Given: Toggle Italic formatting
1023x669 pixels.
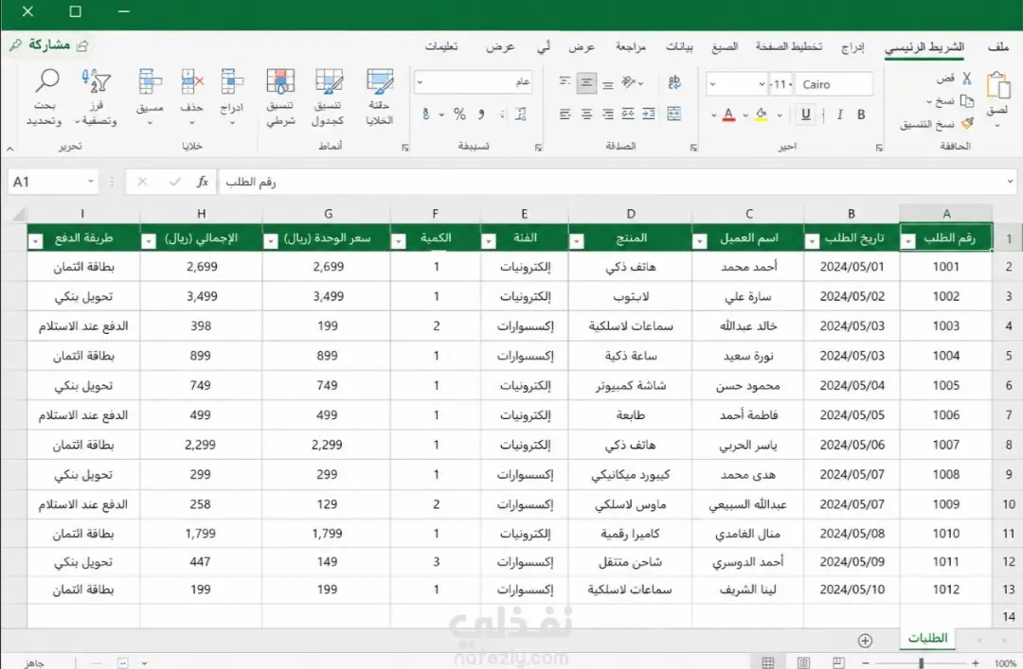Looking at the screenshot, I should click(839, 114).
